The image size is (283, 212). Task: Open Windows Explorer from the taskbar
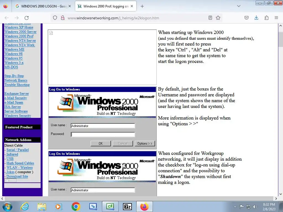click(x=42, y=206)
